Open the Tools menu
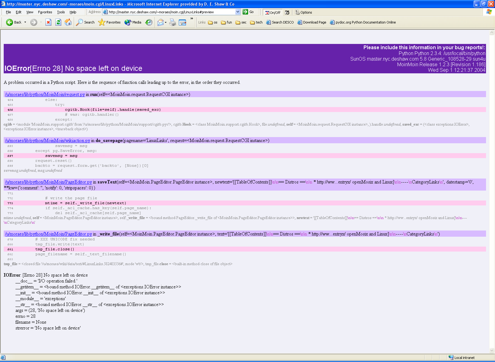The image size is (495, 362). point(61,12)
